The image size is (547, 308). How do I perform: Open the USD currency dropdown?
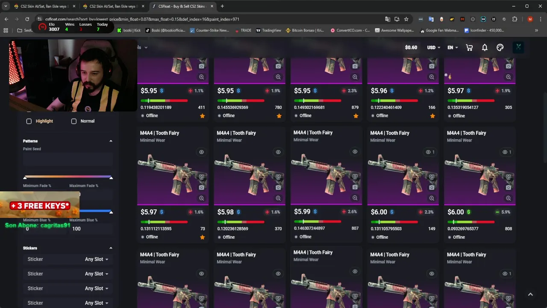(x=433, y=47)
